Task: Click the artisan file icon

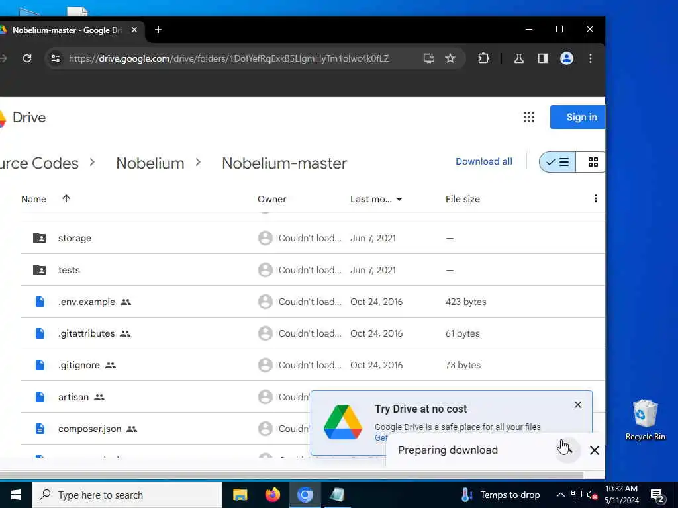Action: [40, 397]
